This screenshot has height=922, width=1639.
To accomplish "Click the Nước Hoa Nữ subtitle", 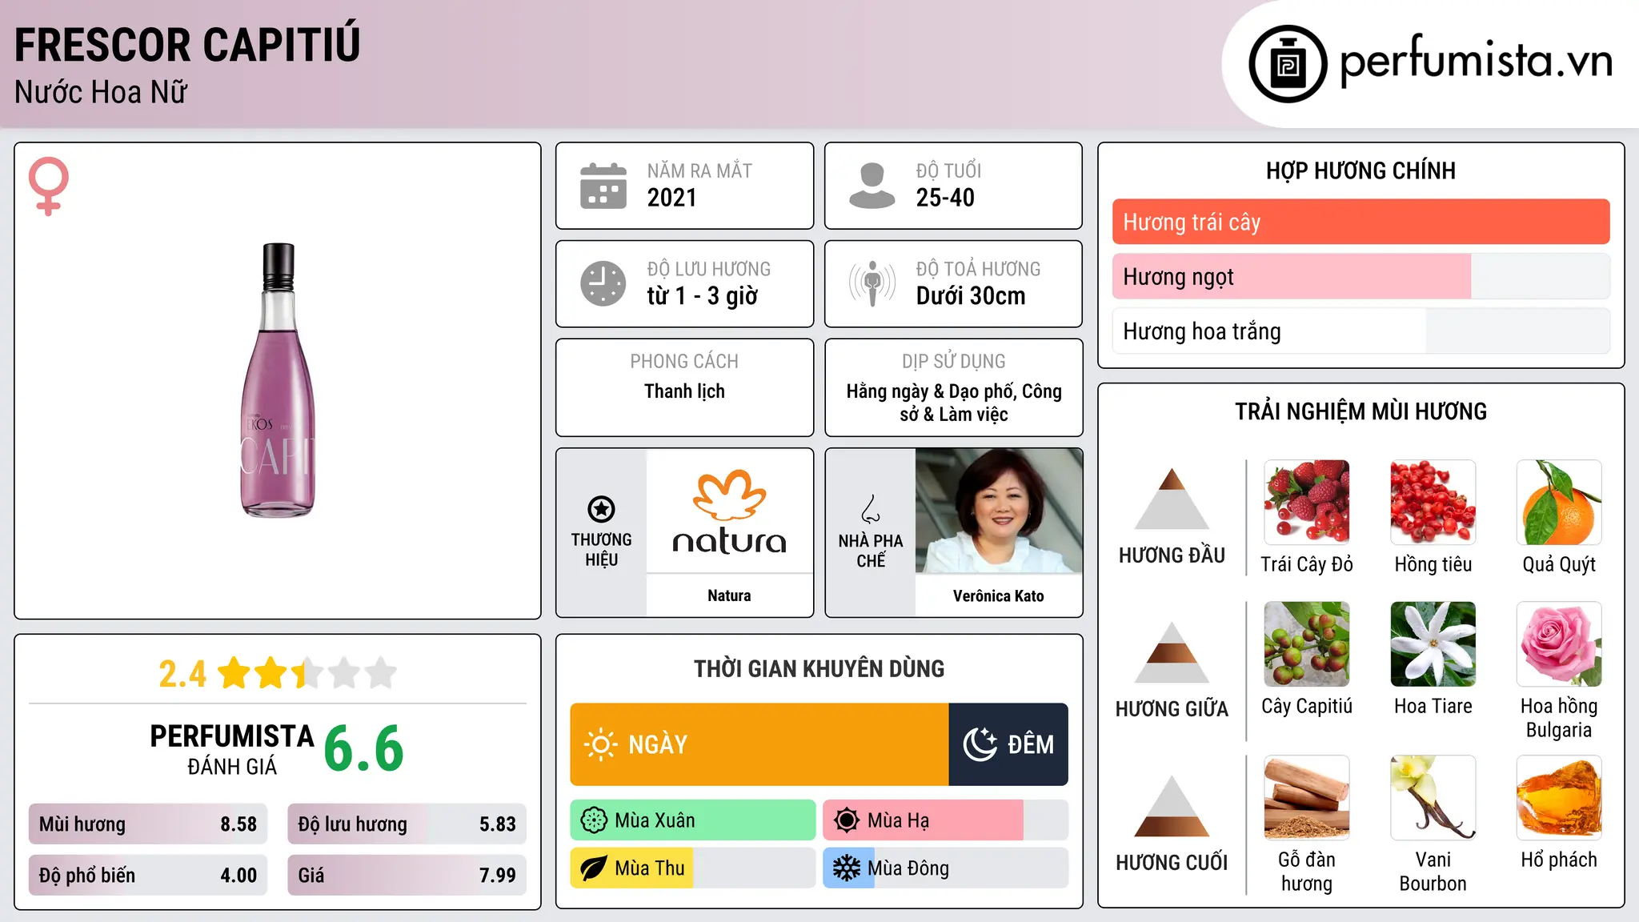I will [101, 92].
